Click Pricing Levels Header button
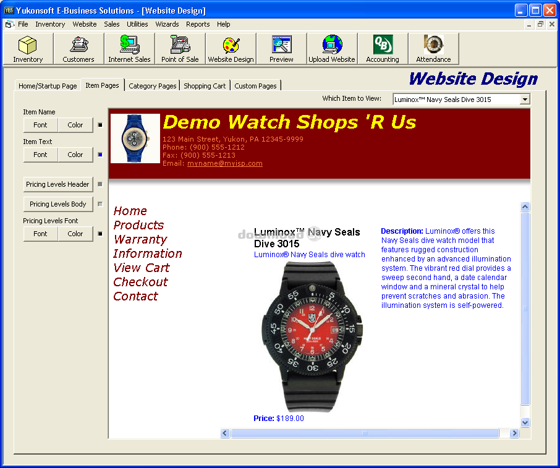This screenshot has height=468, width=560. pos(58,184)
